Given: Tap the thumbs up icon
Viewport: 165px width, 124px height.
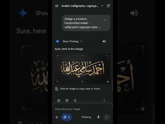Looking at the screenshot, I should tap(59, 101).
